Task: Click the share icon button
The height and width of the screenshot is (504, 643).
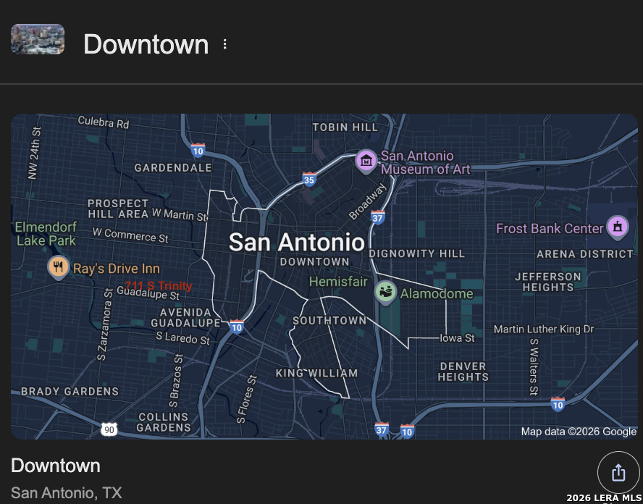Action: pyautogui.click(x=618, y=473)
